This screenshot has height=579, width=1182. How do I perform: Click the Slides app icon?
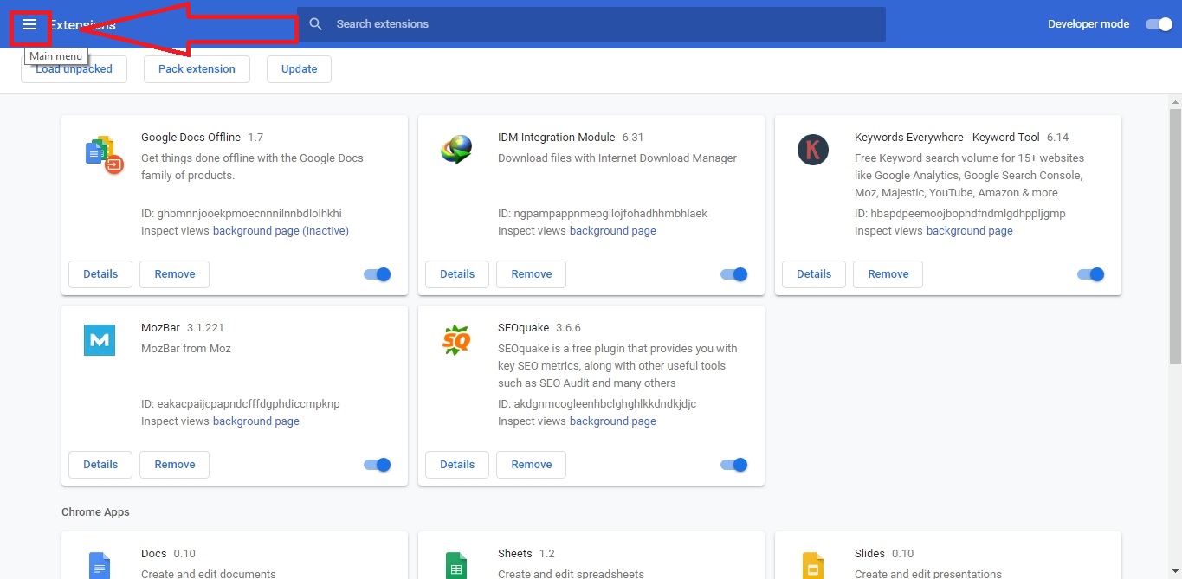point(813,566)
